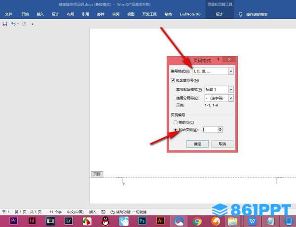
Task: Switch to Word via taskbar W icon
Action: [x=252, y=221]
